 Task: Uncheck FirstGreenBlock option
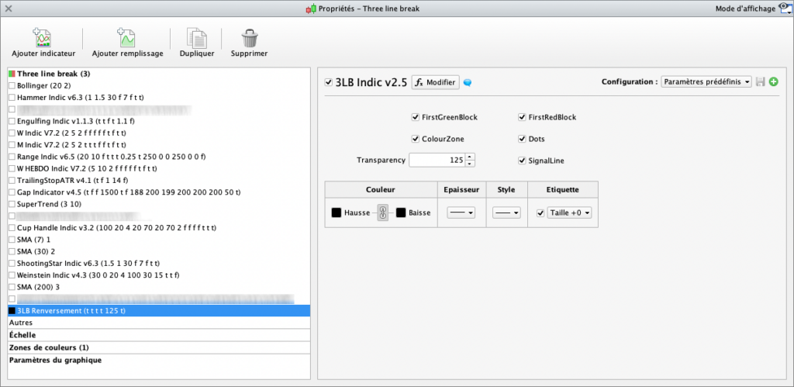point(416,118)
